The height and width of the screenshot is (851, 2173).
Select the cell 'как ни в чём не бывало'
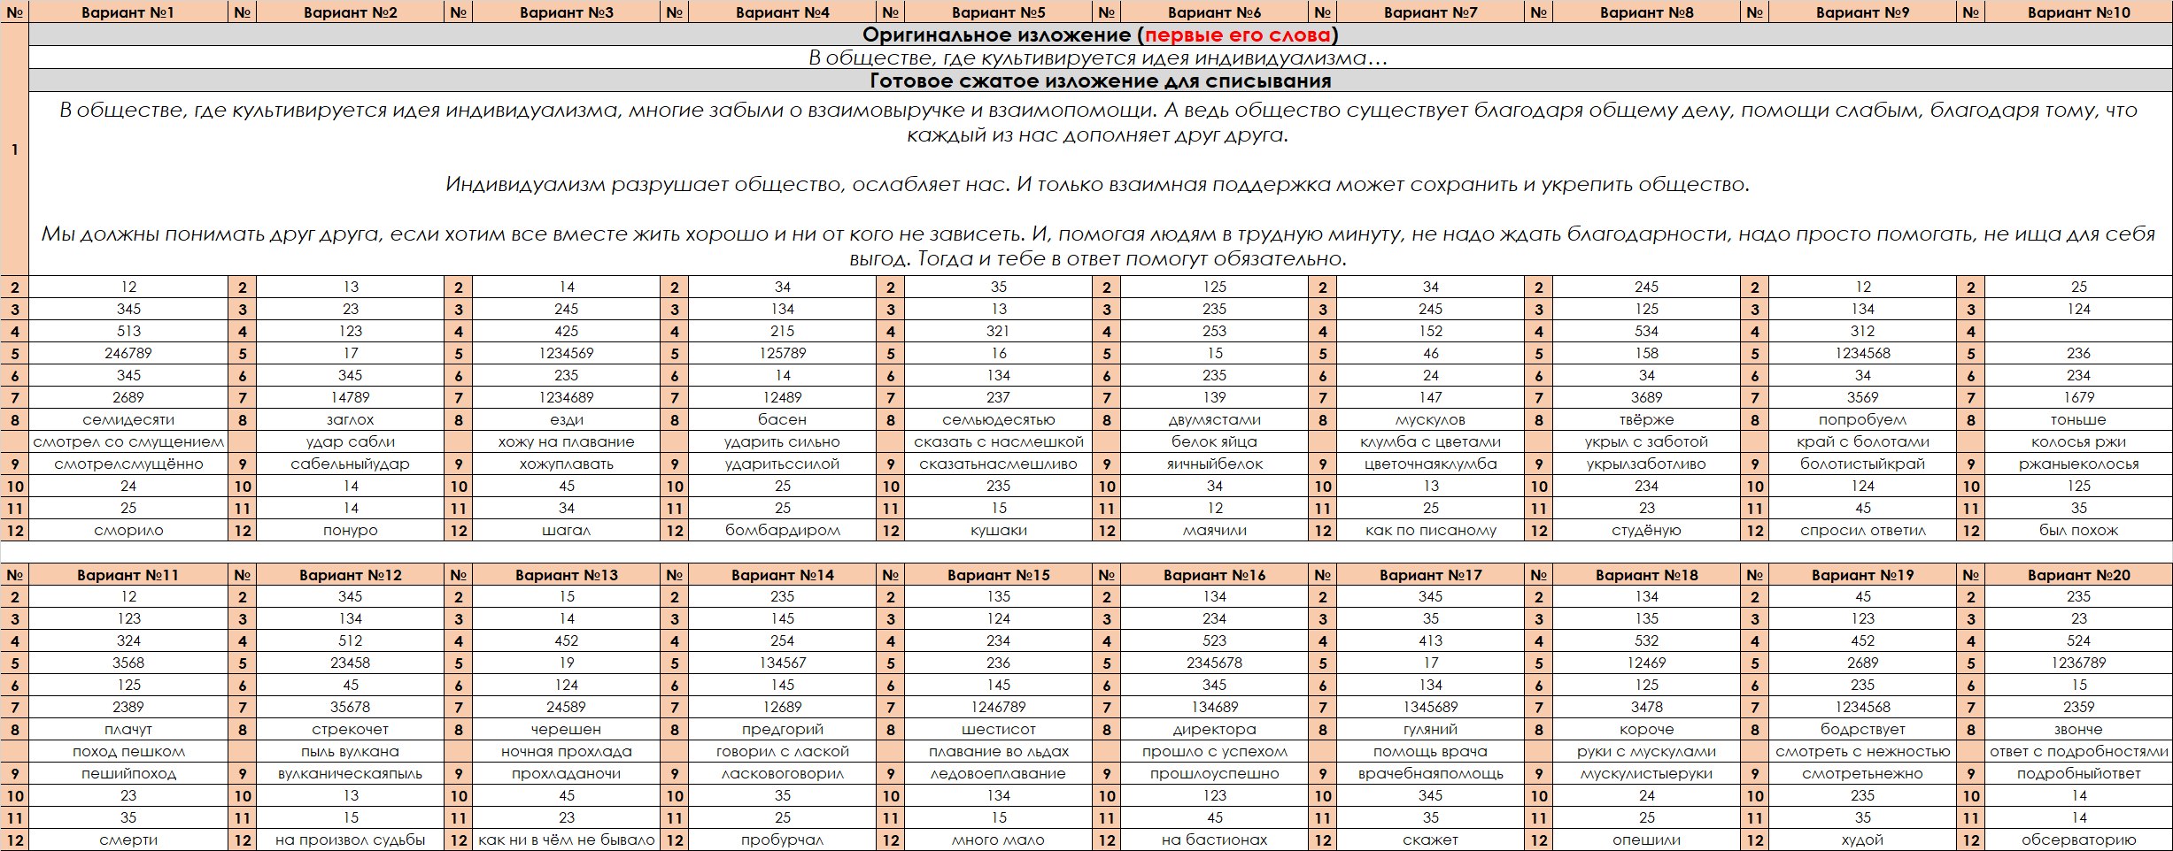pyautogui.click(x=566, y=840)
